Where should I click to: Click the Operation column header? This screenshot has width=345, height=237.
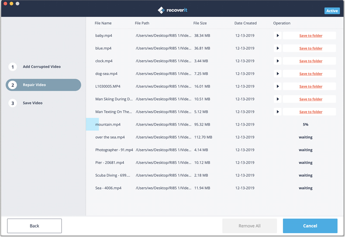tap(282, 23)
